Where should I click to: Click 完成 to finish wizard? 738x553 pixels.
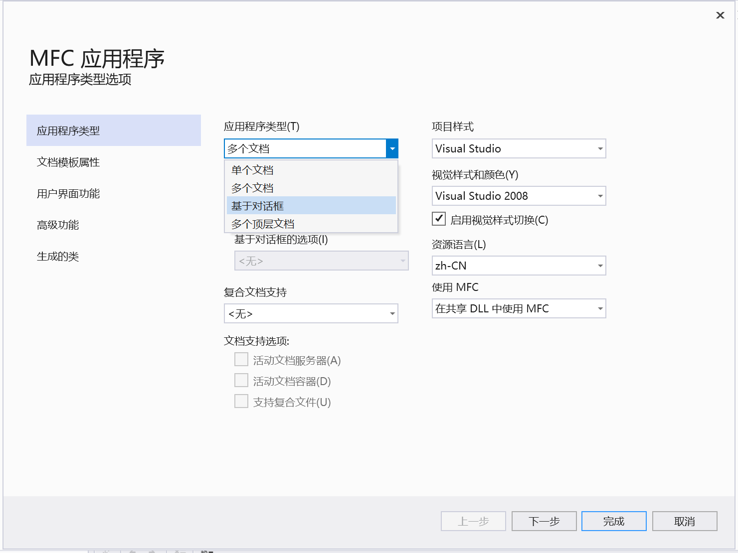point(614,521)
